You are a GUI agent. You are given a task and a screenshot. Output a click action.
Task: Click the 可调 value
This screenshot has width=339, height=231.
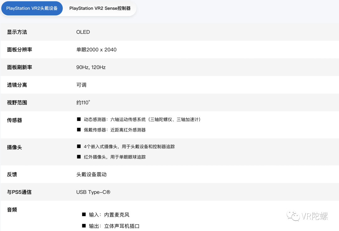[81, 85]
